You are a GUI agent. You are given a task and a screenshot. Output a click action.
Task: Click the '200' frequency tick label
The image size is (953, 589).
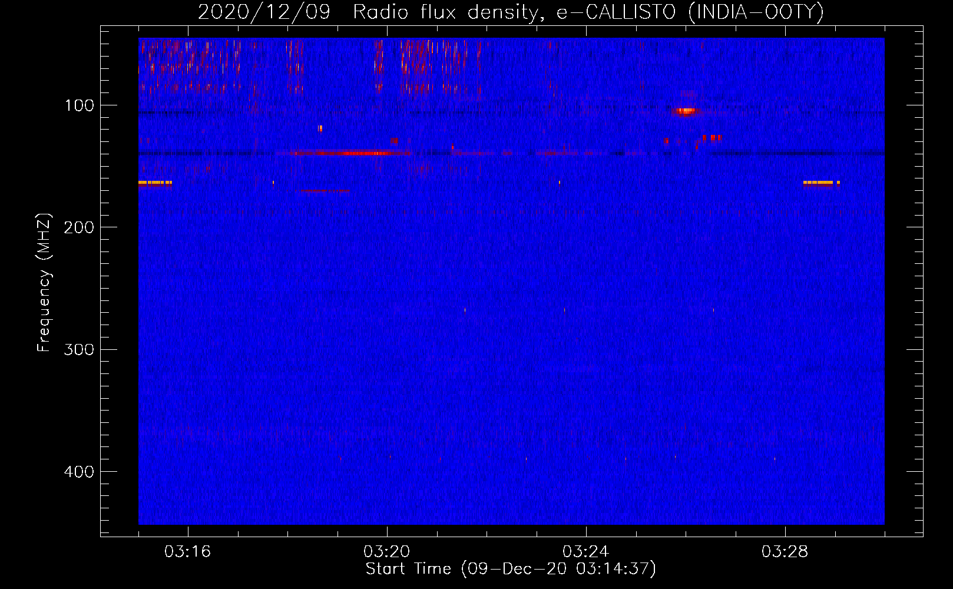(x=79, y=227)
